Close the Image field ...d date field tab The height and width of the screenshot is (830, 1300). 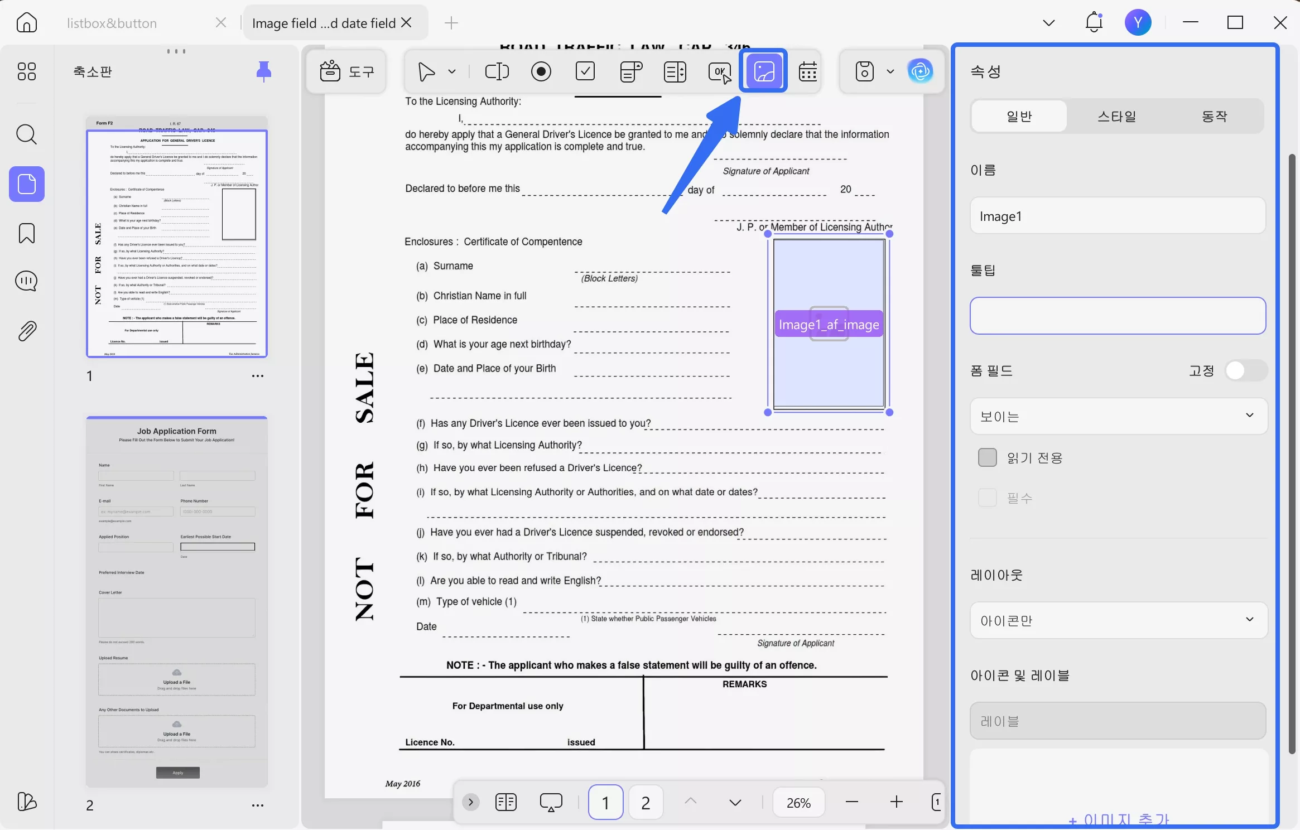click(407, 22)
